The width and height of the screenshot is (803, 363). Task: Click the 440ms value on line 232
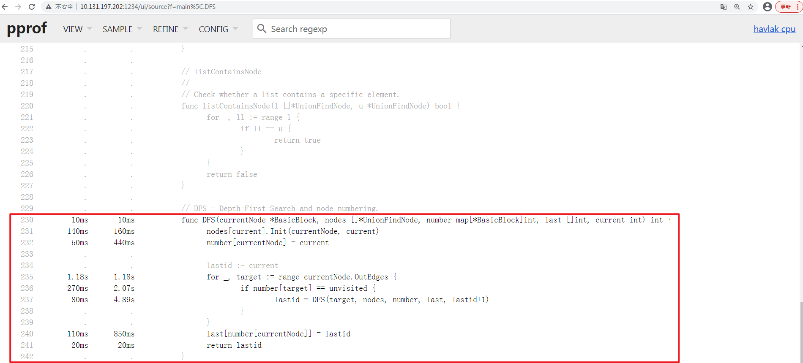(x=124, y=243)
